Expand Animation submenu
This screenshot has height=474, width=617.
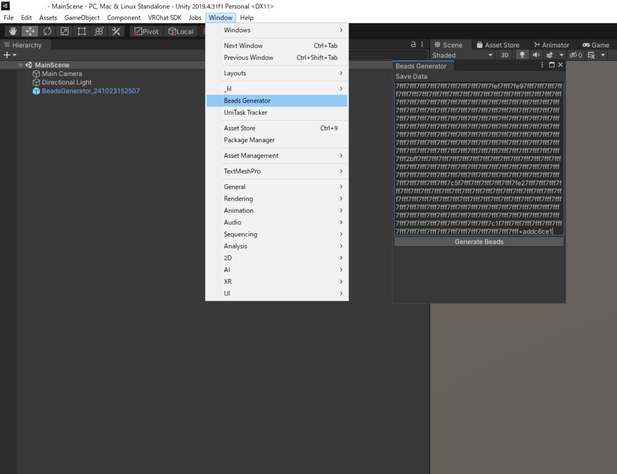click(x=277, y=210)
